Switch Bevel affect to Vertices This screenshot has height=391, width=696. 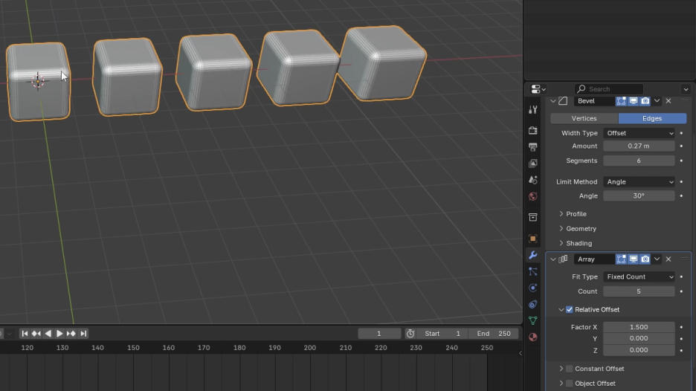584,118
